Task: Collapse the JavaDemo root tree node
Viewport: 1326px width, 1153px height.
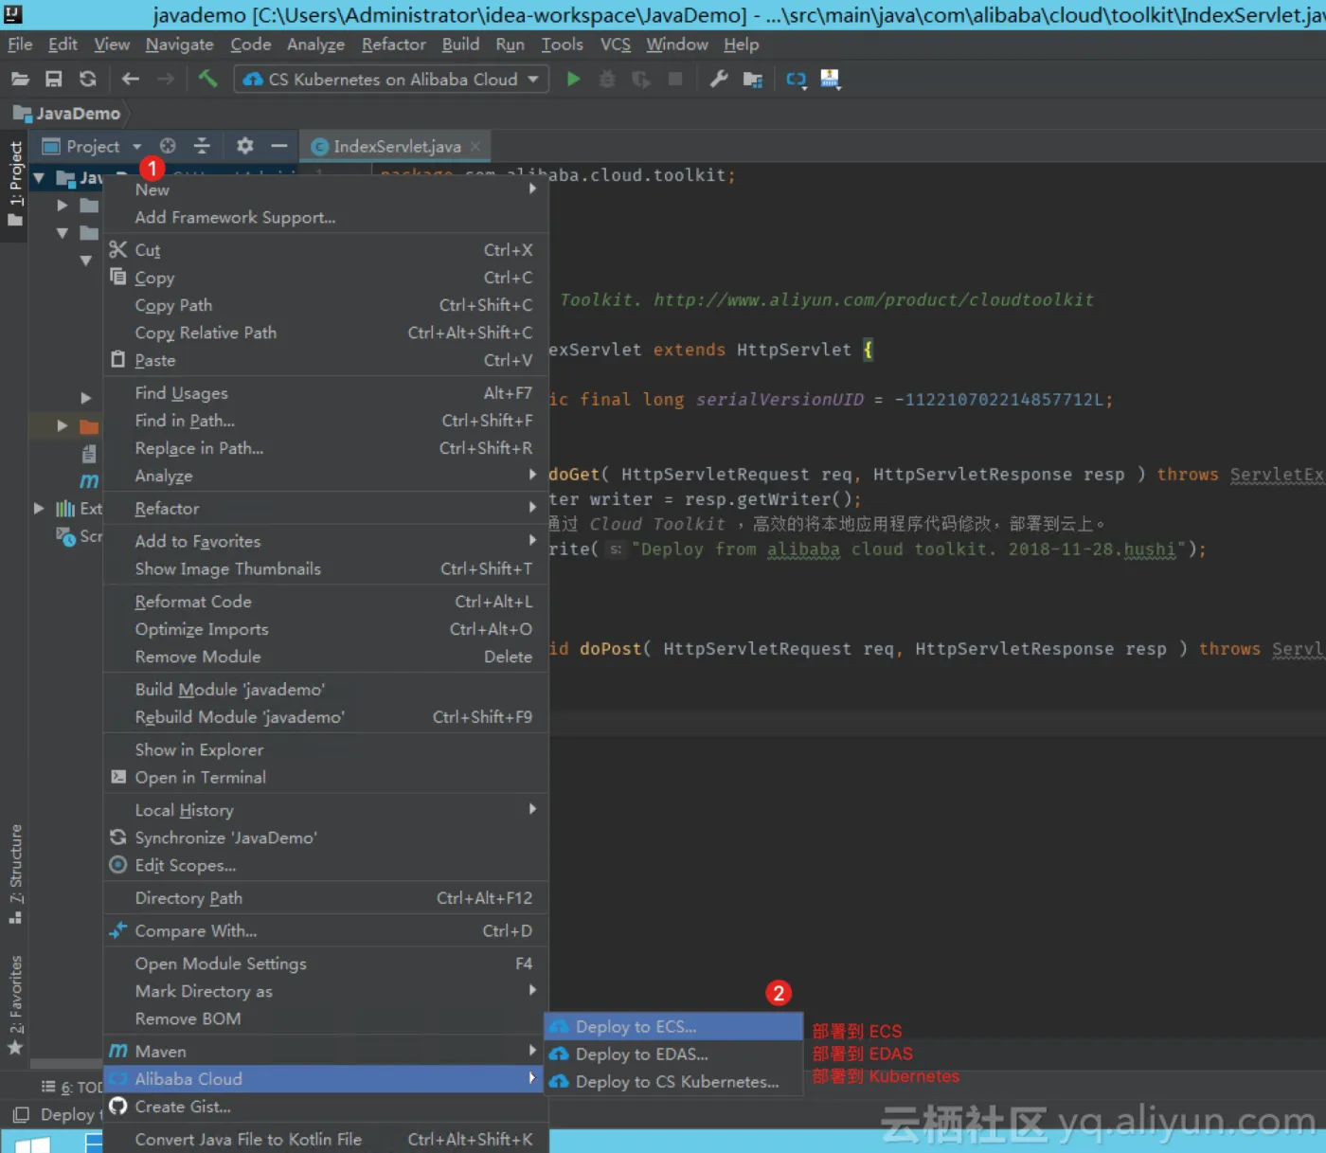Action: [x=39, y=178]
